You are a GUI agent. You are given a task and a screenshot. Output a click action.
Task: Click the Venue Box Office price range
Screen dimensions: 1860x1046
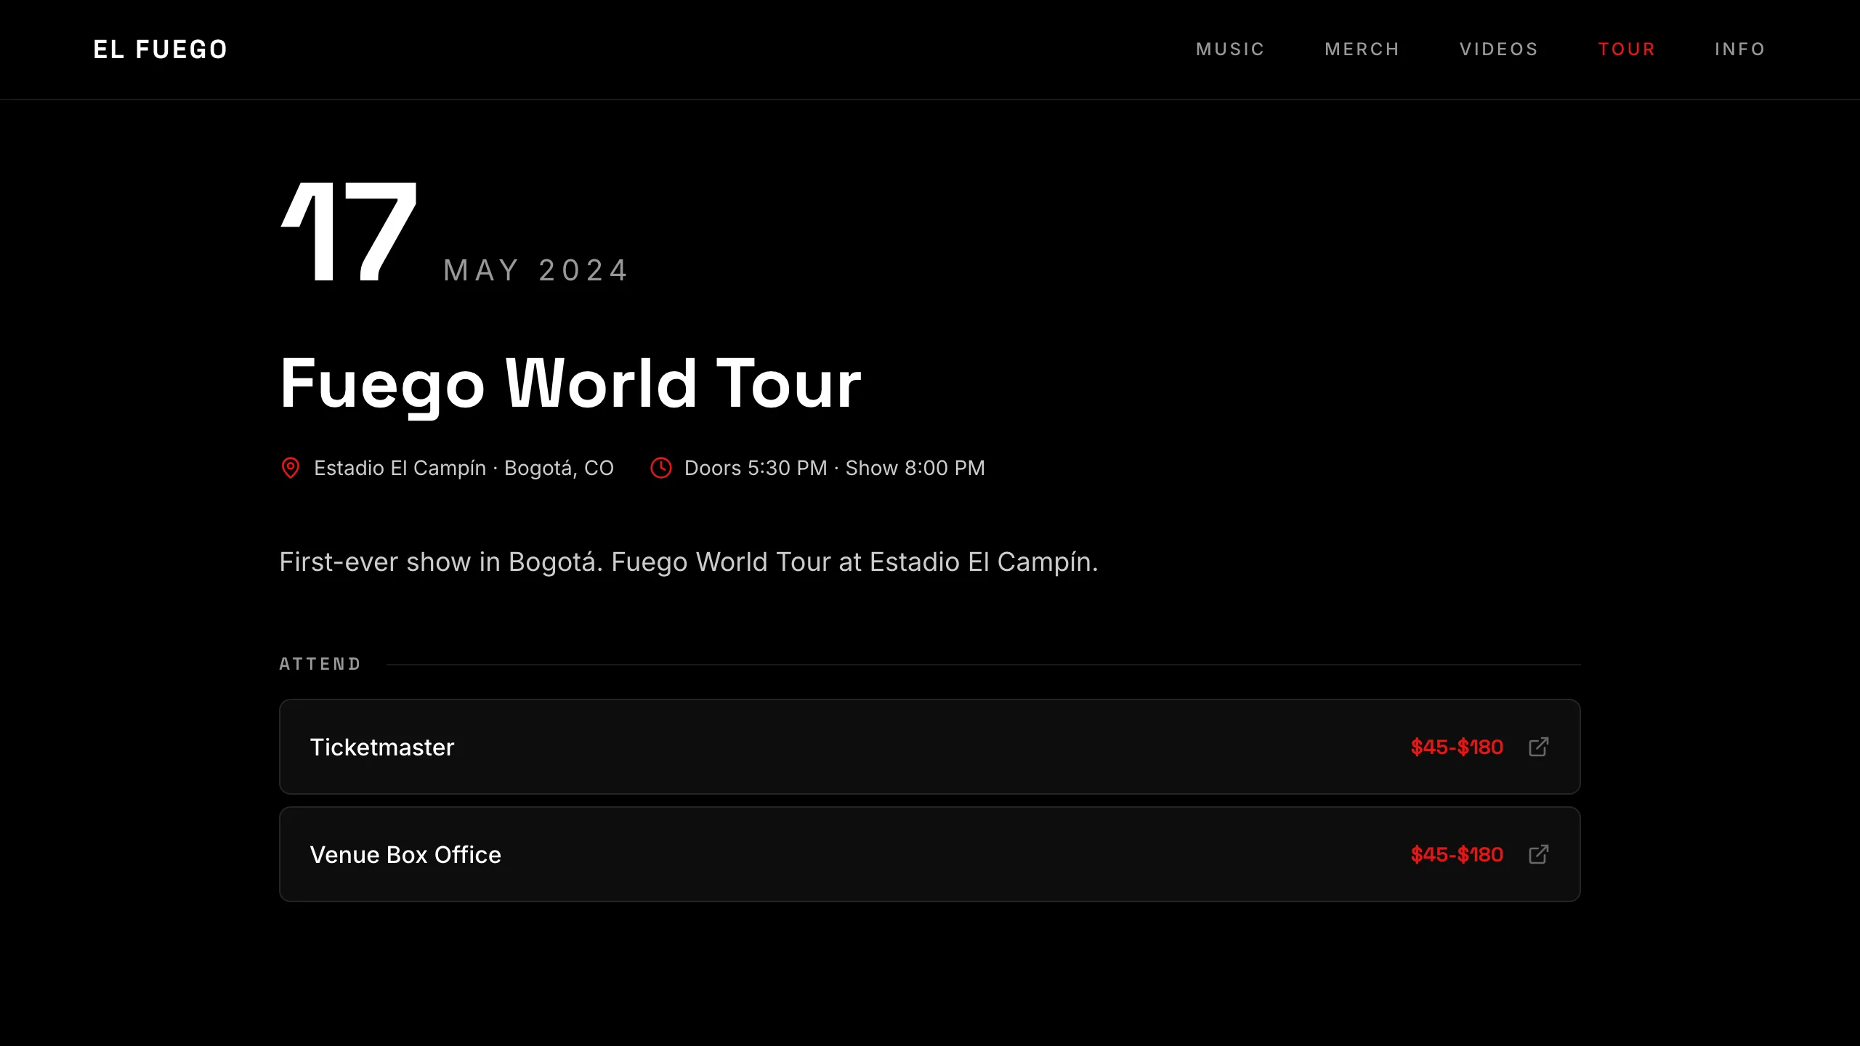point(1456,854)
